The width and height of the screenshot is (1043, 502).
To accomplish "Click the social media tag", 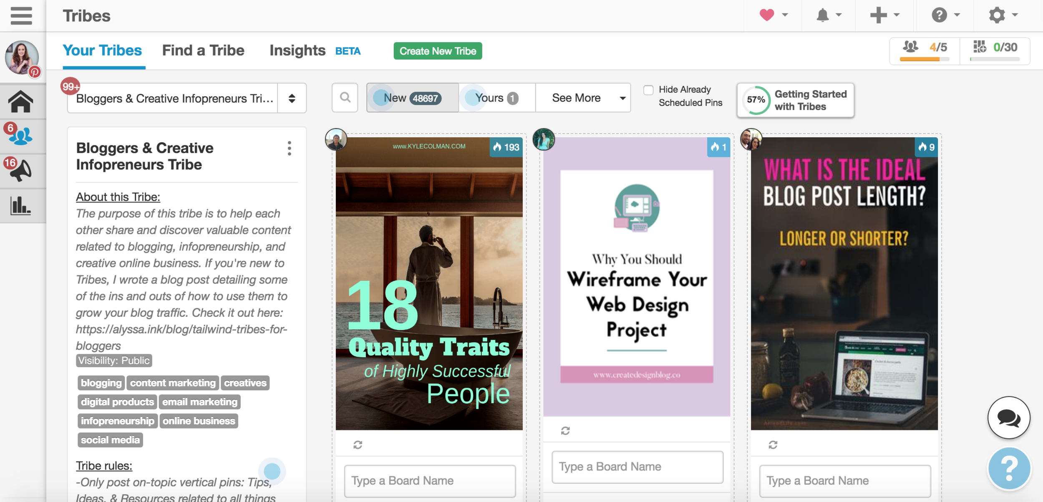I will (x=110, y=440).
